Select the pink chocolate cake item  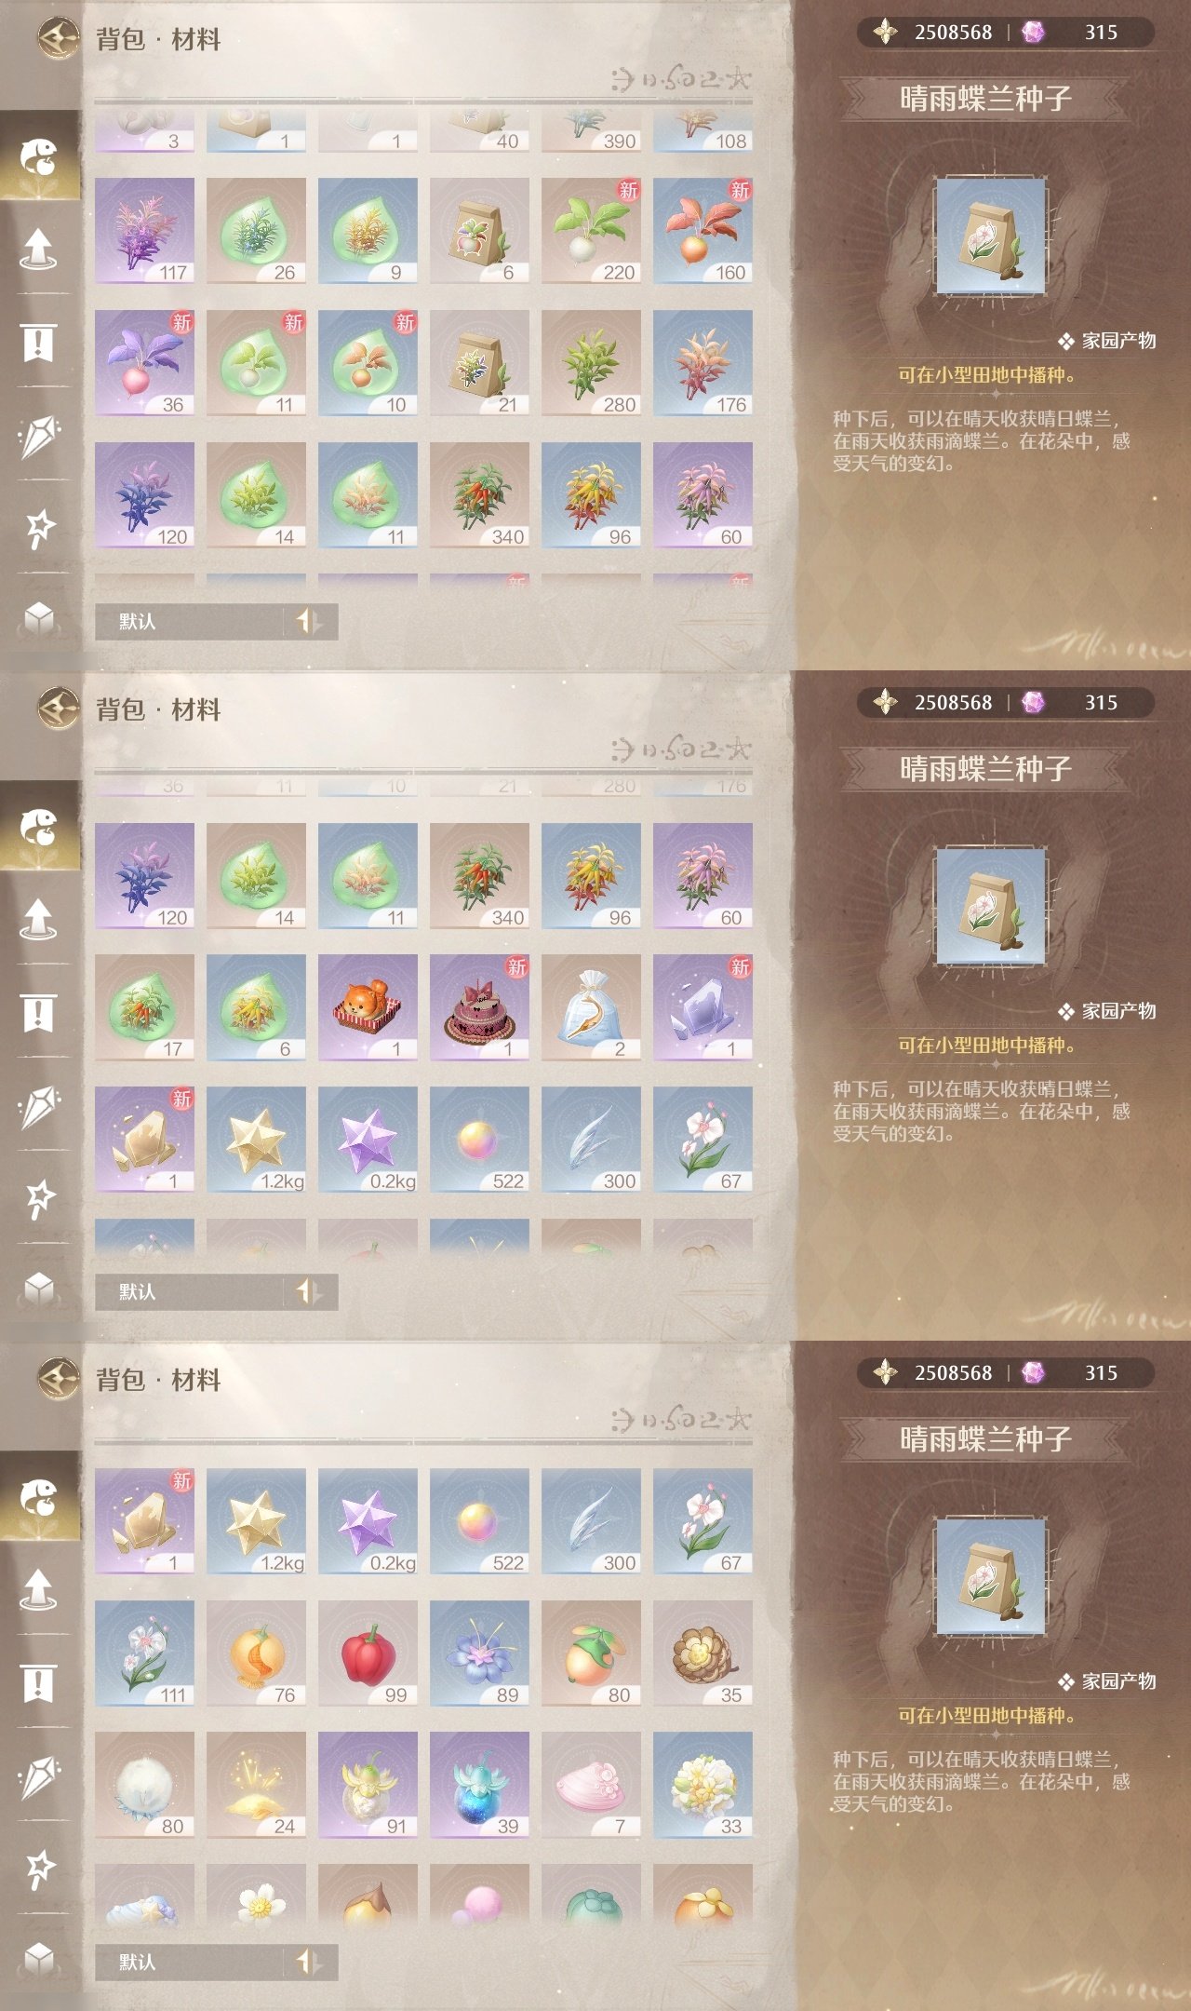479,1007
